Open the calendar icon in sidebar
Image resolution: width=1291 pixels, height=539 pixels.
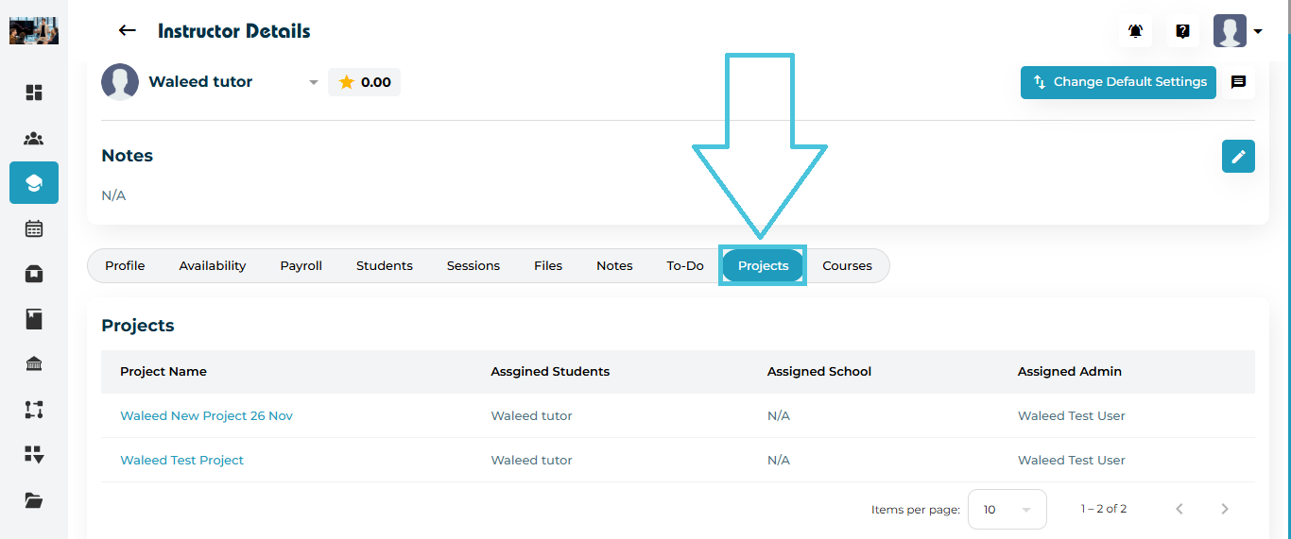pyautogui.click(x=34, y=228)
